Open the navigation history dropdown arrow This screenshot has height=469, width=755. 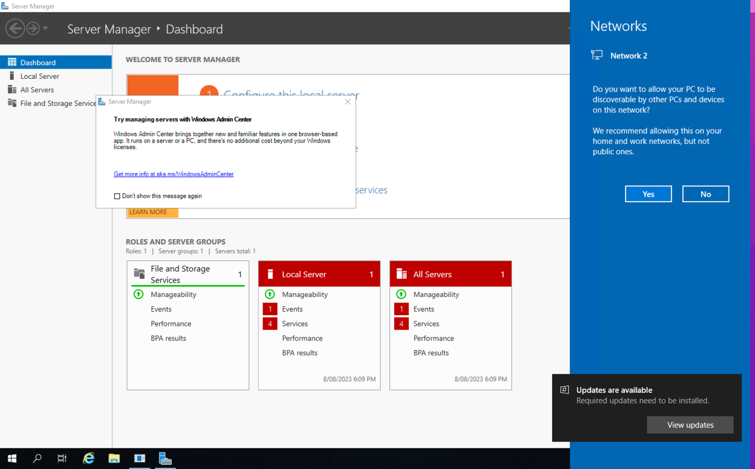coord(45,28)
